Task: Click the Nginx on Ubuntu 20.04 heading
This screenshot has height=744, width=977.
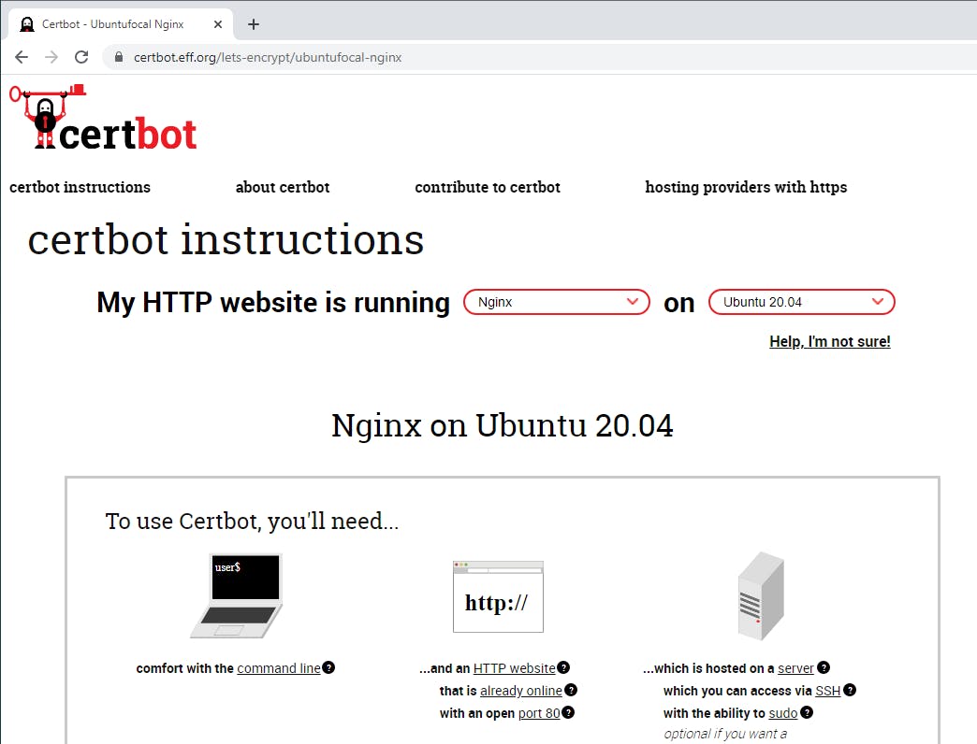Action: [x=503, y=425]
